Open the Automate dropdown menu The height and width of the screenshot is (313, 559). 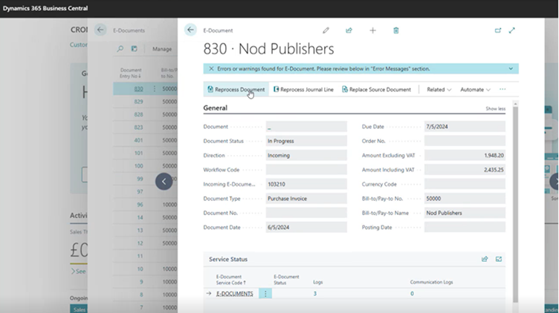tap(475, 90)
